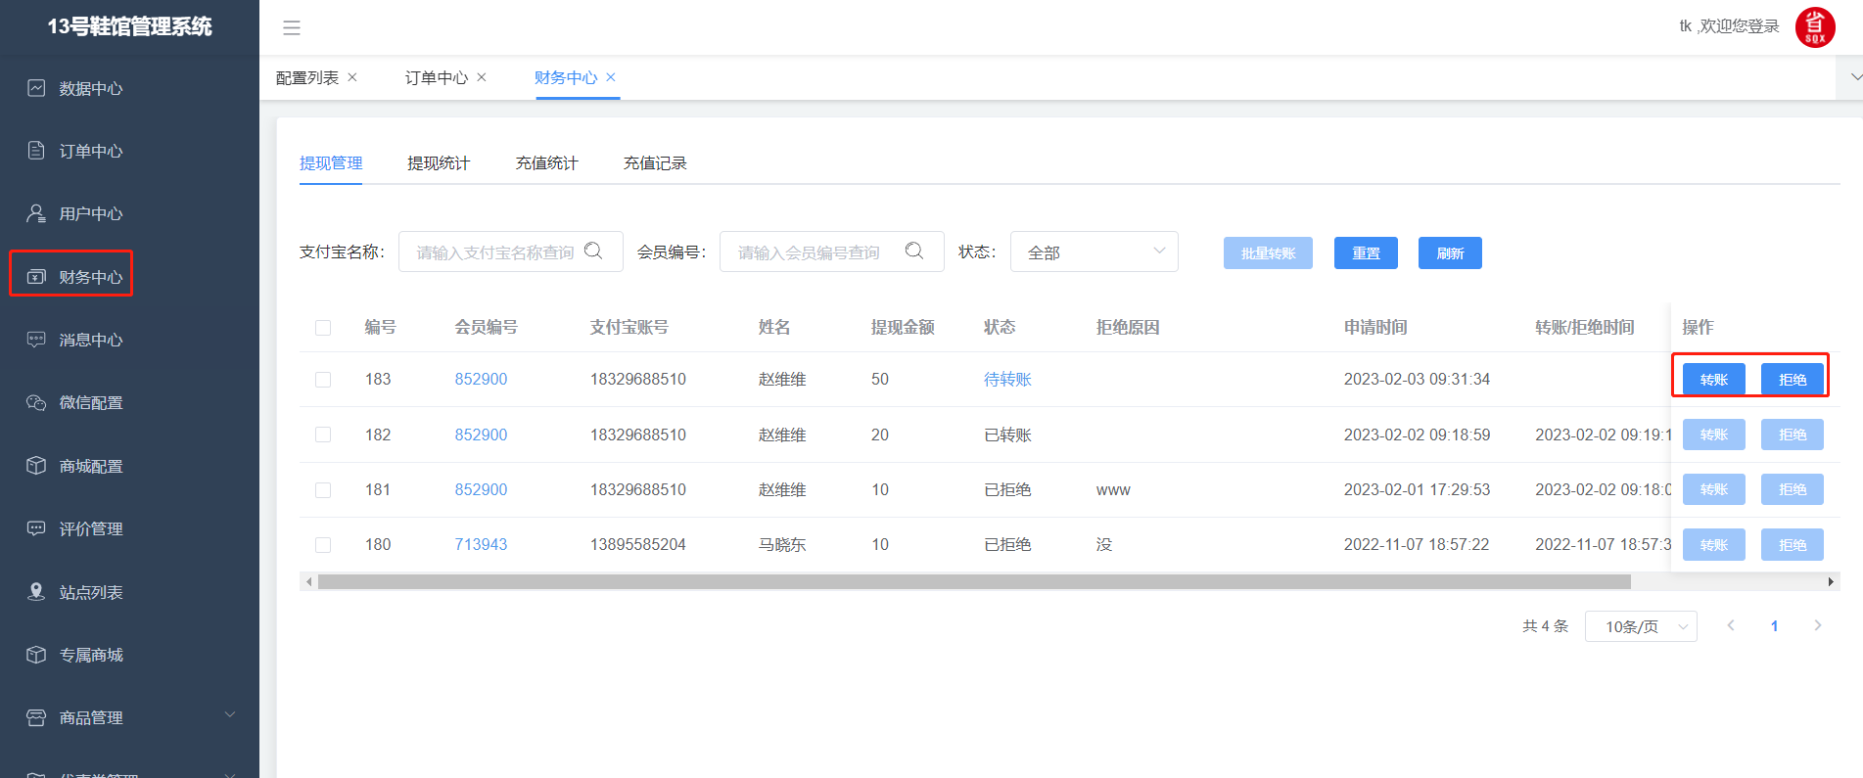Click the 消息中心 chat icon

tap(36, 340)
